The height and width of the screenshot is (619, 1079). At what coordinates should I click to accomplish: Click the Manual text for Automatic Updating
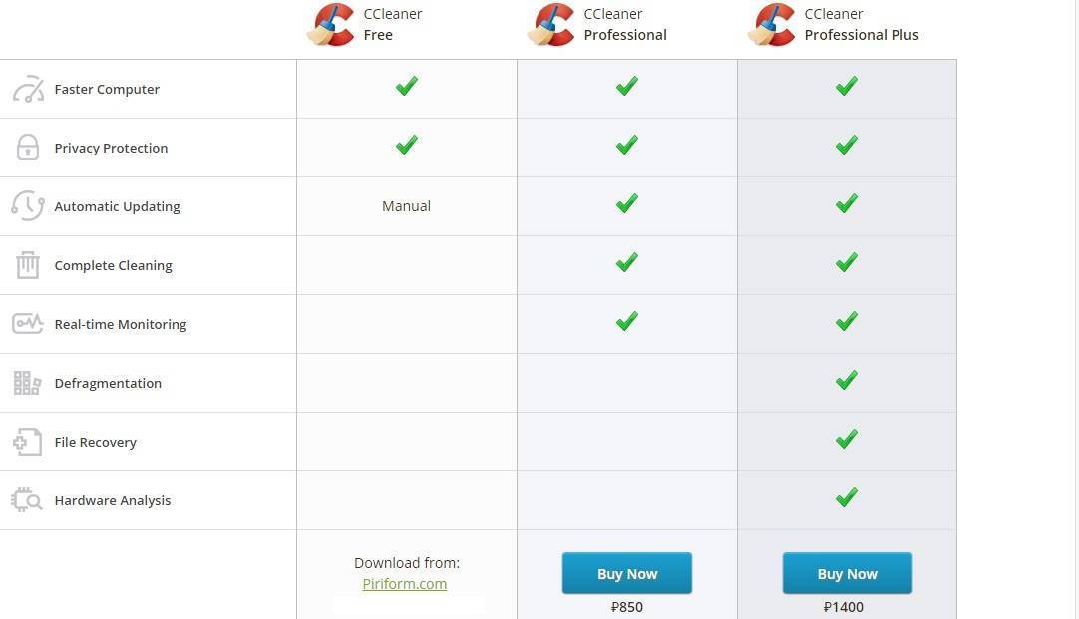pyautogui.click(x=407, y=206)
